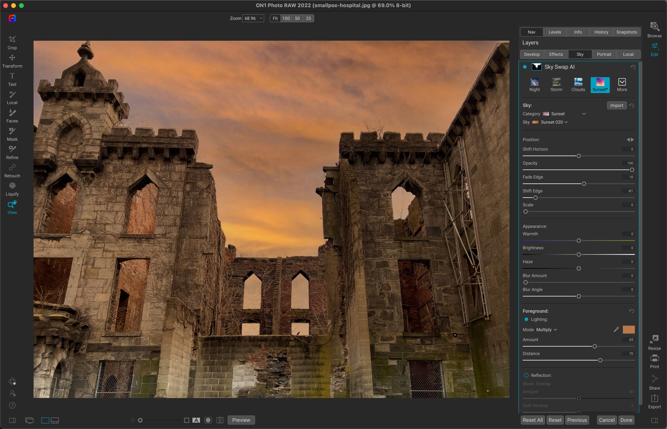Click the foreground lighting color swatch
The width and height of the screenshot is (667, 429).
[x=628, y=330]
